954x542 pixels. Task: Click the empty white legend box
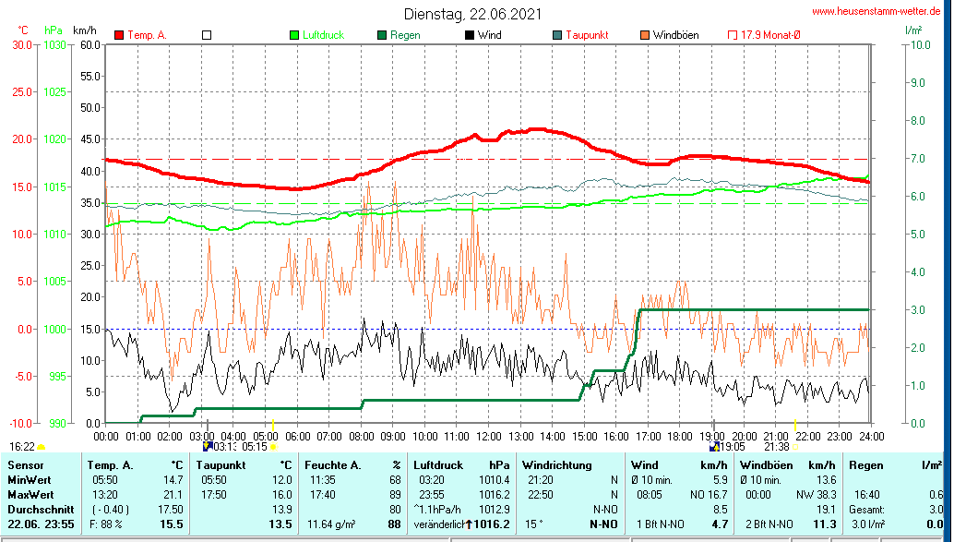point(207,35)
